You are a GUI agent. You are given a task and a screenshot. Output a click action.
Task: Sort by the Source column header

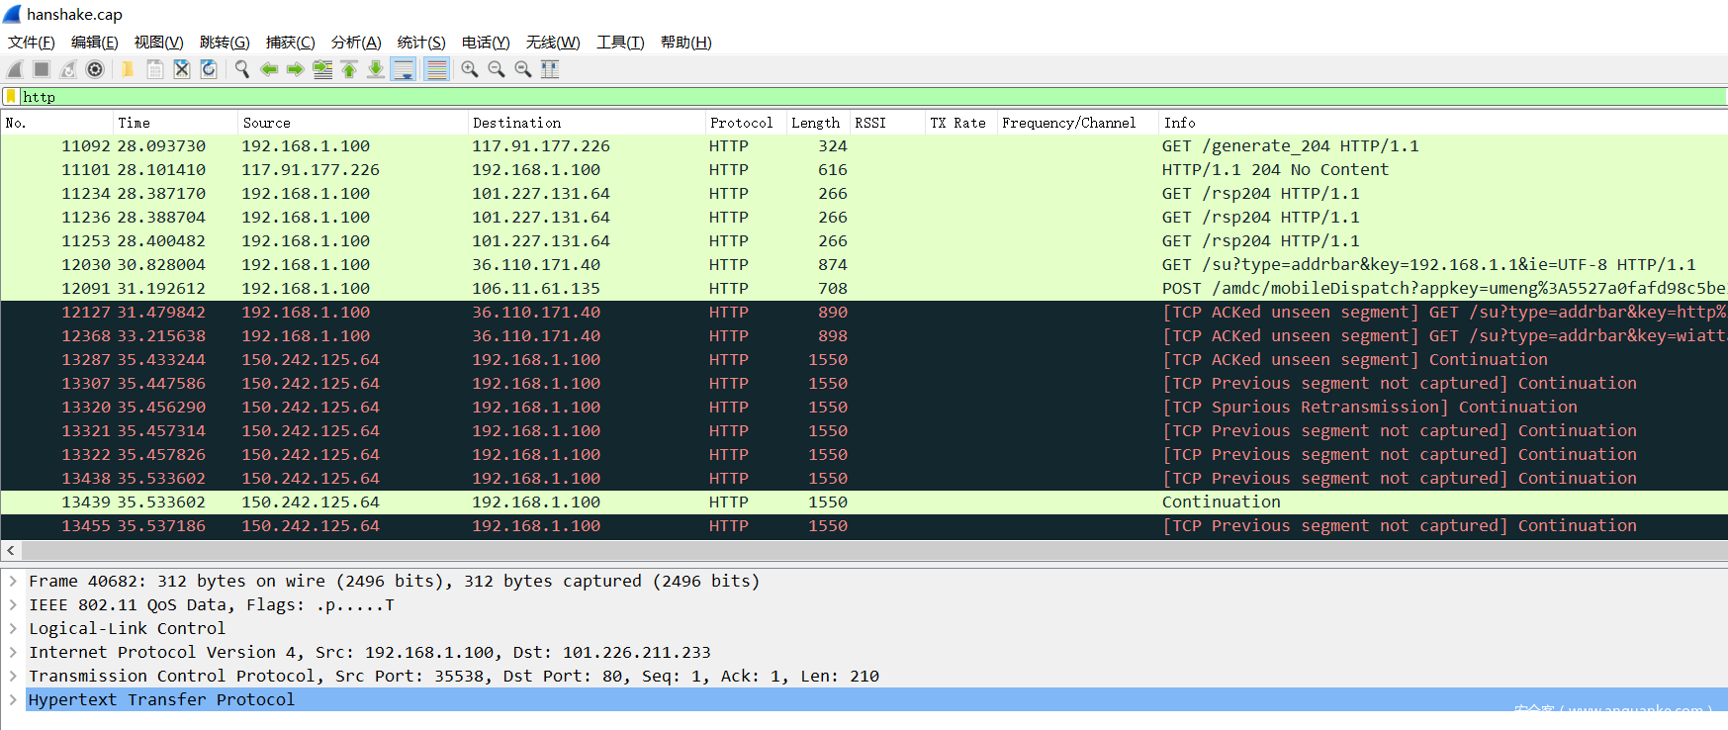(x=267, y=123)
